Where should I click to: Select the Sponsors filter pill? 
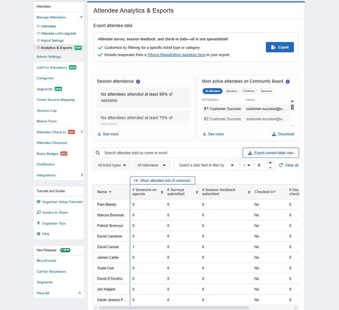[x=266, y=91]
